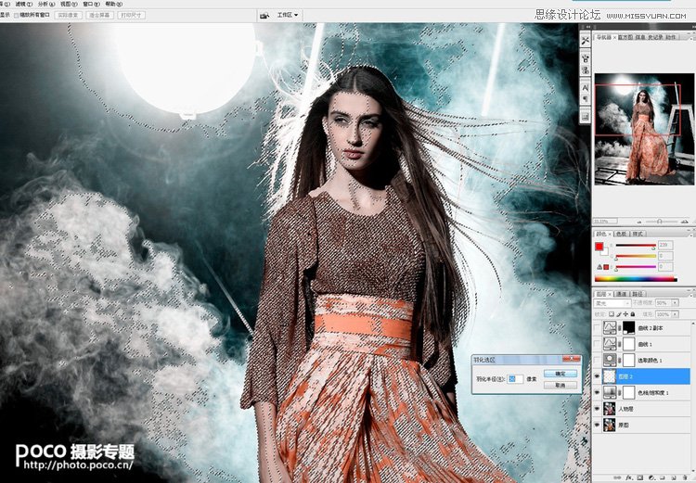Click the blue (B) color slider
Viewport: 696px width, 483px height.
[x=636, y=267]
